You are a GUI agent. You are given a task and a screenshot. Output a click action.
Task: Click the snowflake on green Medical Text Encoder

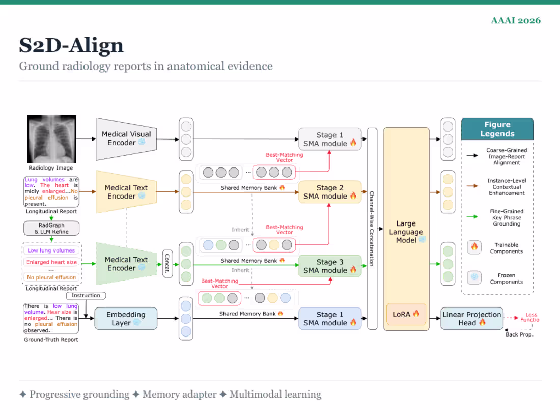click(142, 267)
